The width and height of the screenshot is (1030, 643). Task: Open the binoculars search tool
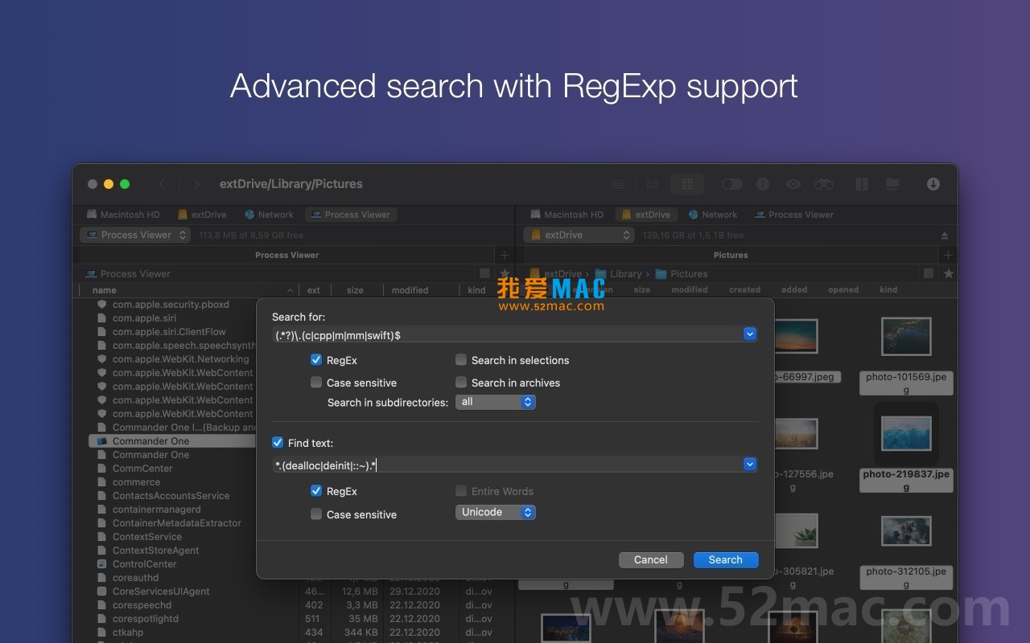pos(824,184)
